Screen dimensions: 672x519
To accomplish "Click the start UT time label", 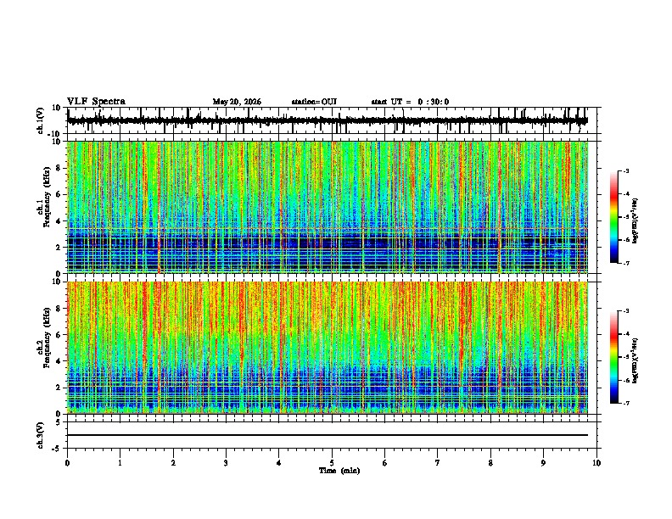I will [410, 102].
